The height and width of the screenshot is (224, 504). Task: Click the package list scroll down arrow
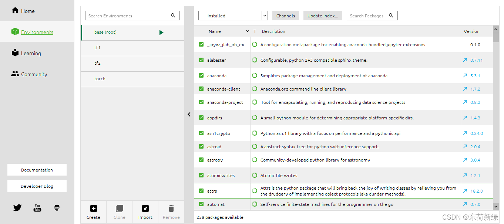(x=496, y=207)
